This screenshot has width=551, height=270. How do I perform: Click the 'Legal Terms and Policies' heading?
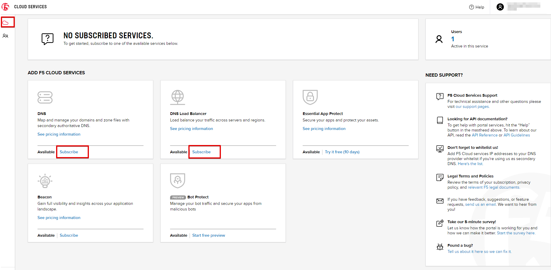click(470, 176)
